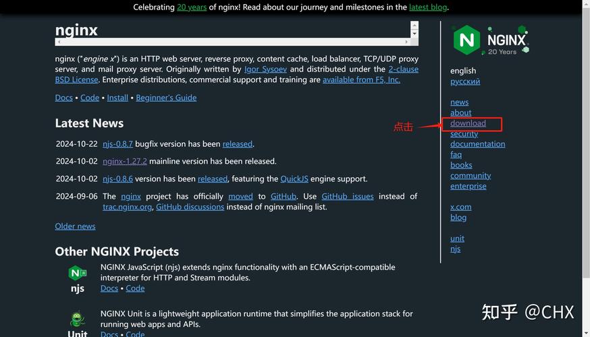Image resolution: width=590 pixels, height=337 pixels.
Task: Open the Install link
Action: tap(117, 98)
